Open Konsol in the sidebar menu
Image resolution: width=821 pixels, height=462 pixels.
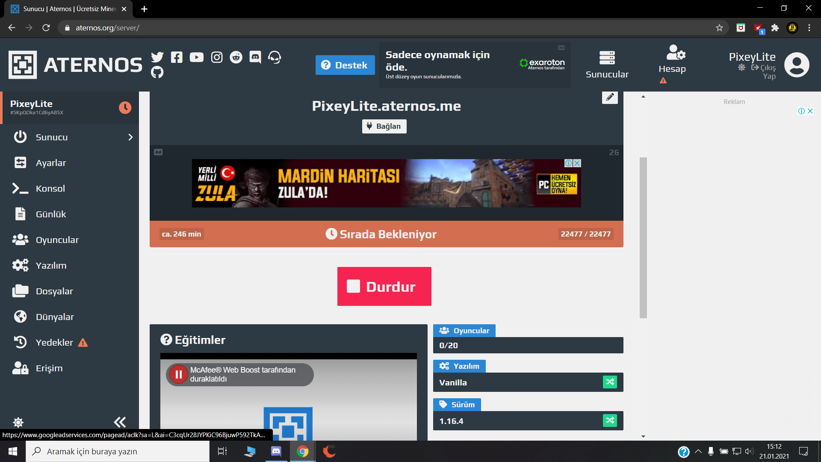pyautogui.click(x=50, y=189)
